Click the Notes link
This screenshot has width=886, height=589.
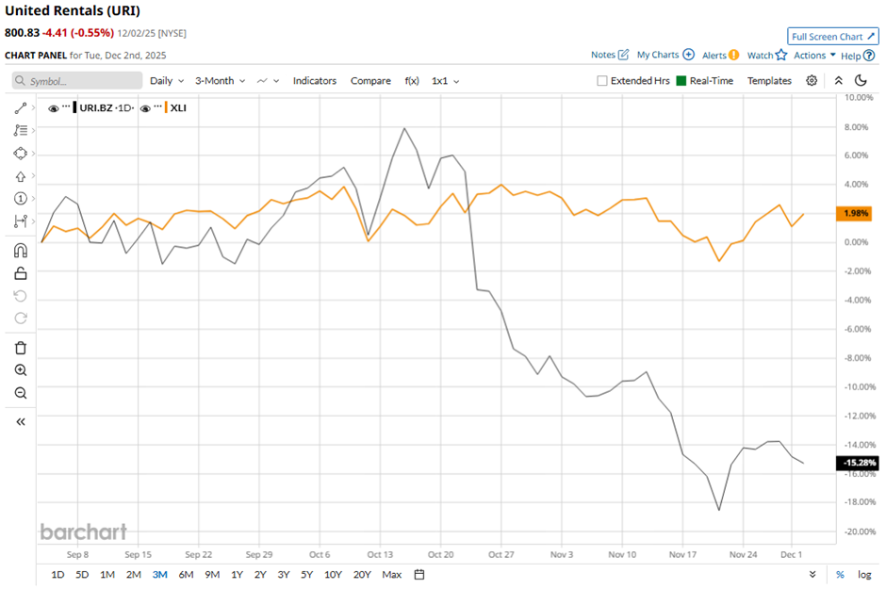coord(603,55)
